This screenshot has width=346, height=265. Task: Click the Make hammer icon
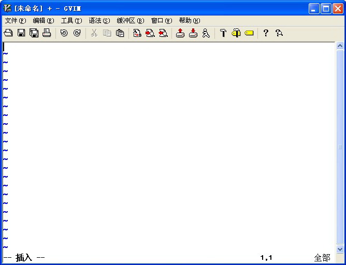point(223,33)
